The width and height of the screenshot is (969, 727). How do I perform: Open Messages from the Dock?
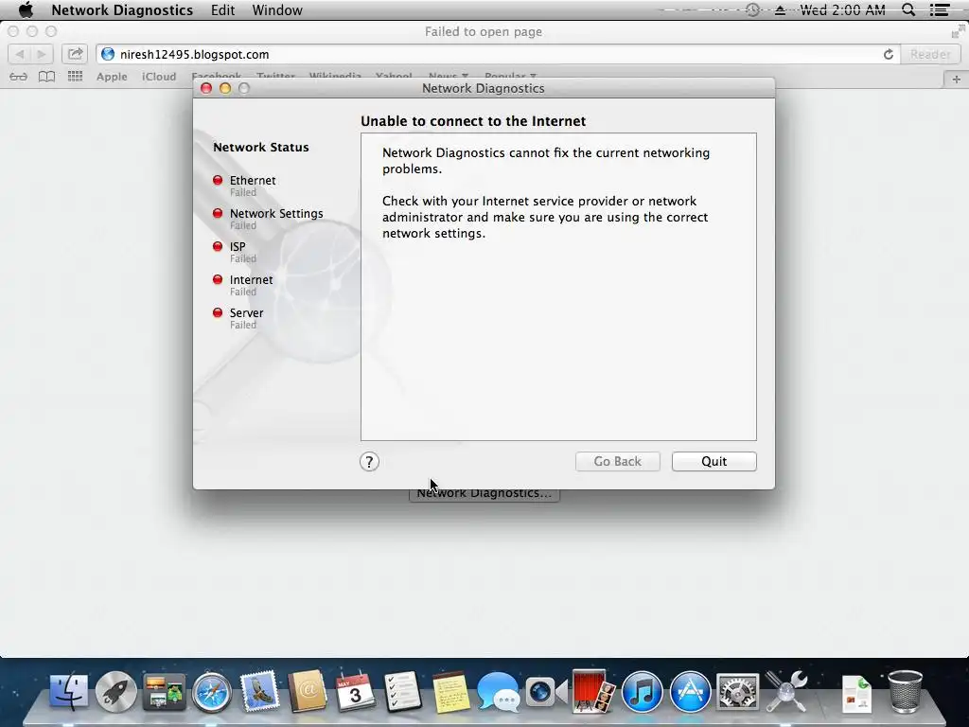[x=498, y=692]
